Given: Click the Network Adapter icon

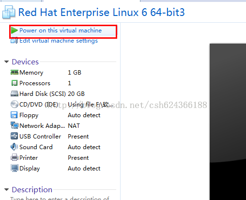Looking at the screenshot, I should pos(15,125).
